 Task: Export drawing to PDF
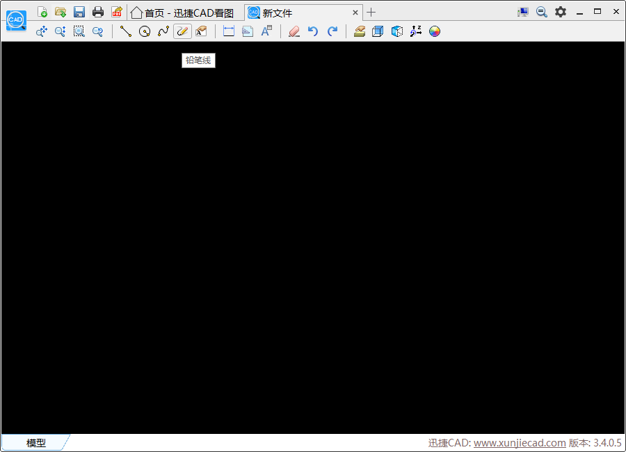pos(117,12)
